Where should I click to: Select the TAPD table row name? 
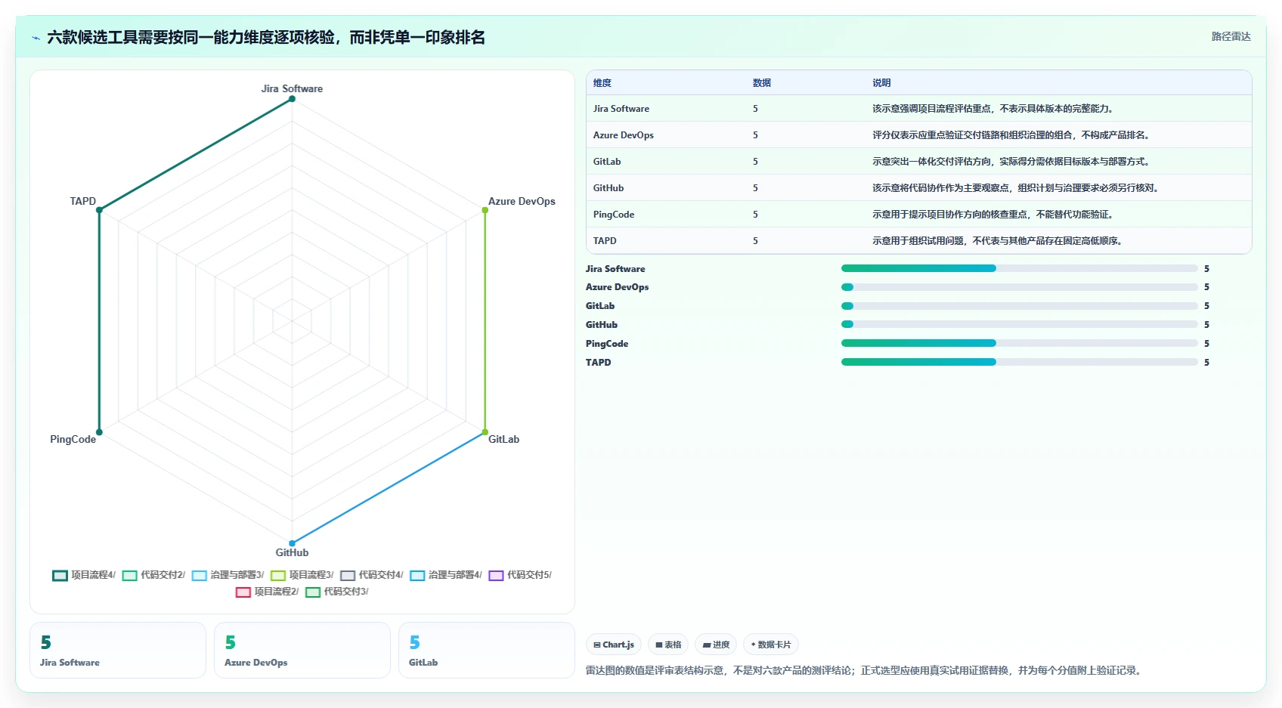click(x=605, y=241)
